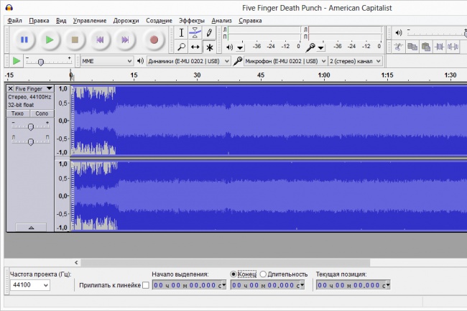The width and height of the screenshot is (467, 311).
Task: Select the Envelope tool
Action: click(x=195, y=33)
